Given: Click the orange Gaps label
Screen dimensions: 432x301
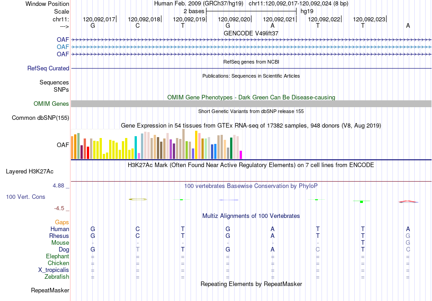Looking at the screenshot, I should pyautogui.click(x=62, y=222).
